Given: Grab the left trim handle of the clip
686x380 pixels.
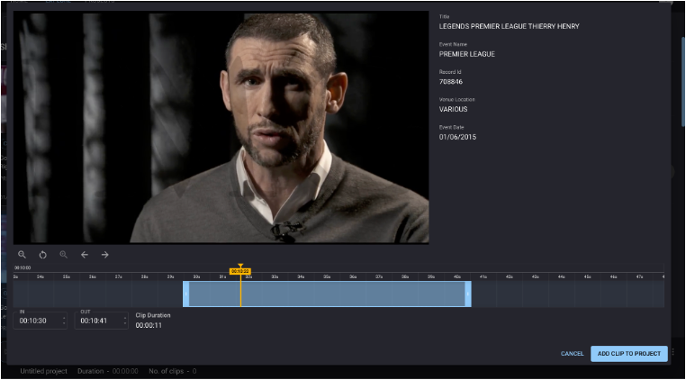Looking at the screenshot, I should tap(186, 294).
